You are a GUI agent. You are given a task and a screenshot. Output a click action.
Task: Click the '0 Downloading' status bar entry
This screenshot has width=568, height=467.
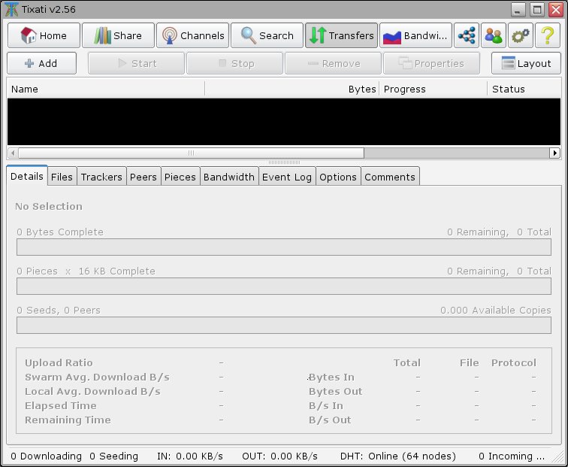point(46,456)
